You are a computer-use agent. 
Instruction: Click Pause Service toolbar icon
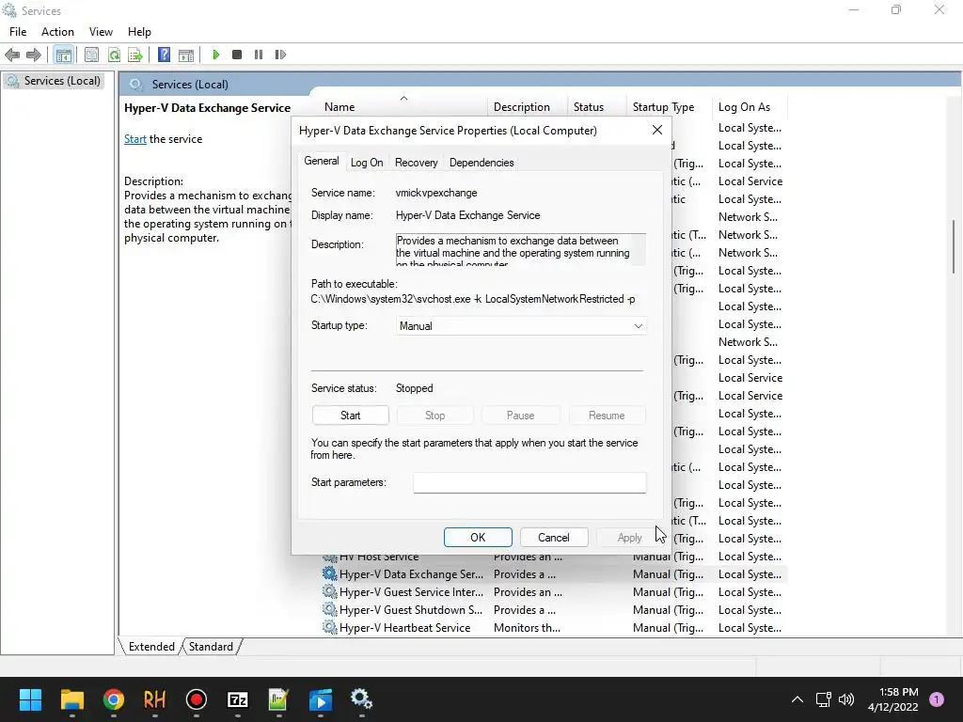point(259,55)
